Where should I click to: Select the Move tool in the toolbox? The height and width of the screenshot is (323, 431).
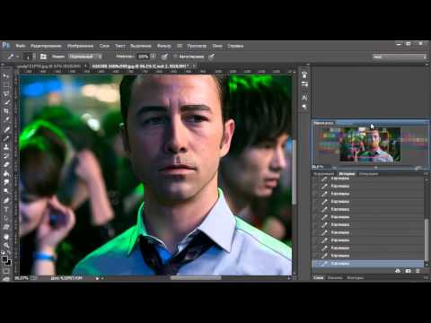[x=6, y=76]
